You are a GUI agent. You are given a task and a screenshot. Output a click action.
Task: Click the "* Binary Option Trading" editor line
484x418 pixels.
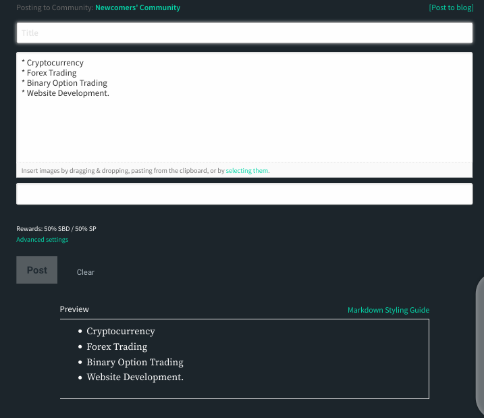(65, 83)
